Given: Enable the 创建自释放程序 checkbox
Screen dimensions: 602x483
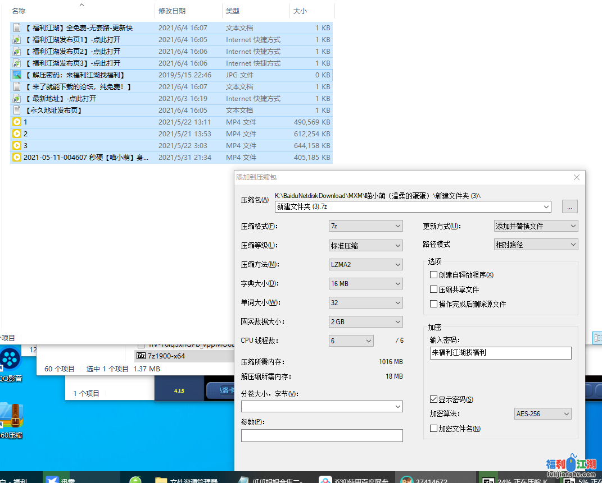Looking at the screenshot, I should tap(433, 275).
